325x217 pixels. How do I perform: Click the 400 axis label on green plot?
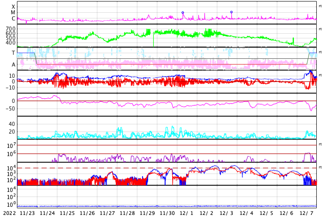[x=11, y=42]
